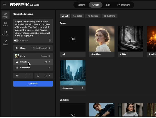Screen dimensions: 156x118
Task: Select the softhue effect thumbnail
Action: [x=102, y=39]
